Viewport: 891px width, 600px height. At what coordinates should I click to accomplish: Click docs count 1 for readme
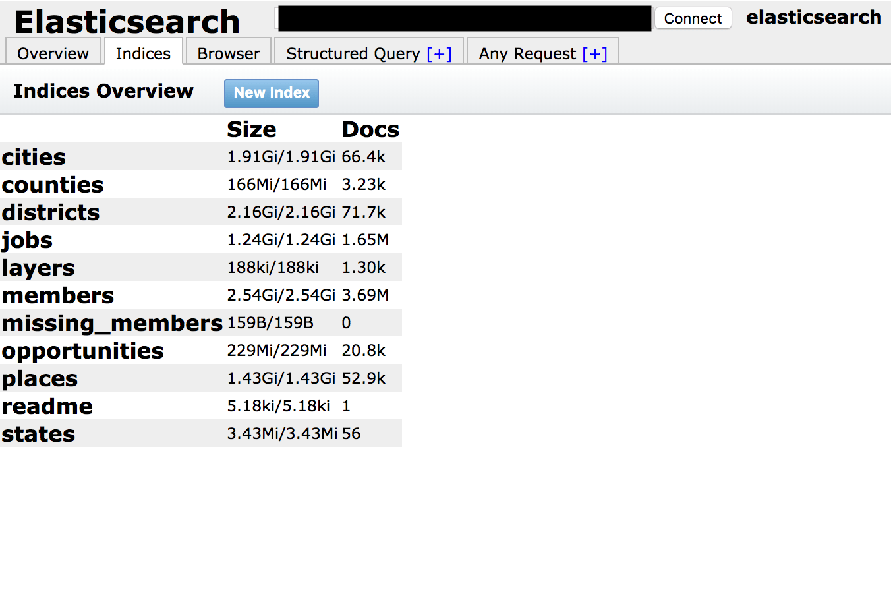346,406
